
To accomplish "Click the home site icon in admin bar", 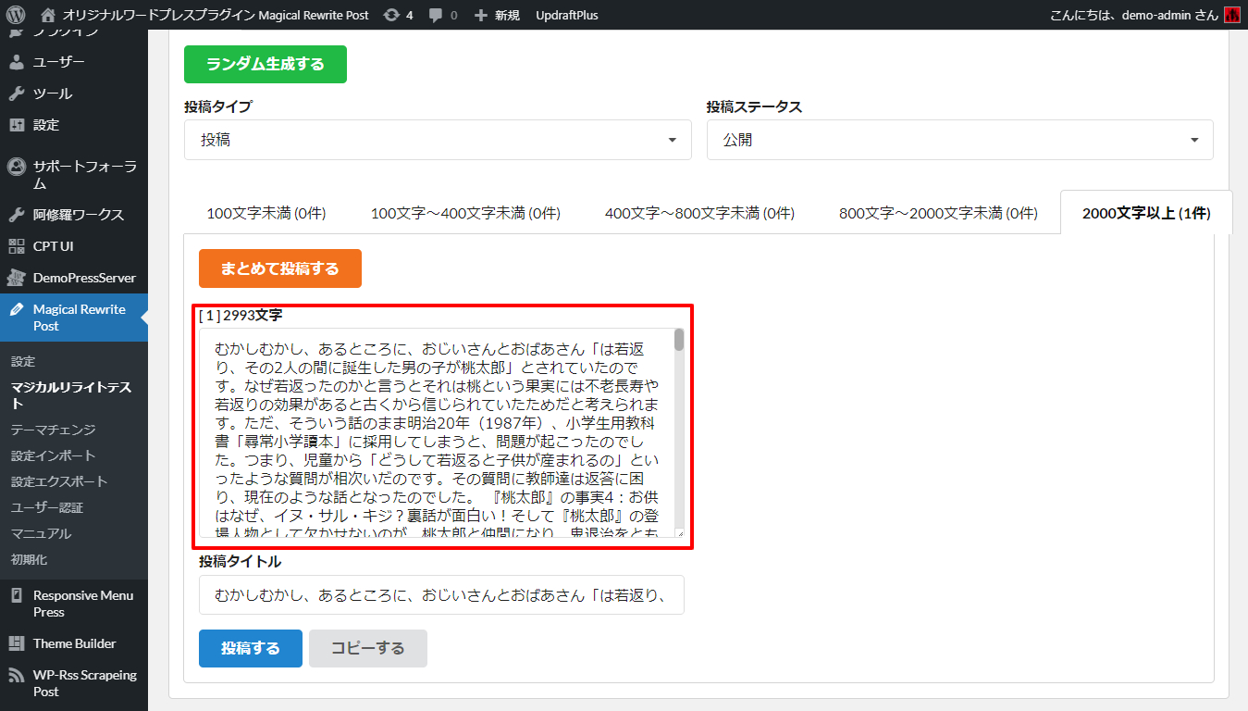I will tap(48, 15).
